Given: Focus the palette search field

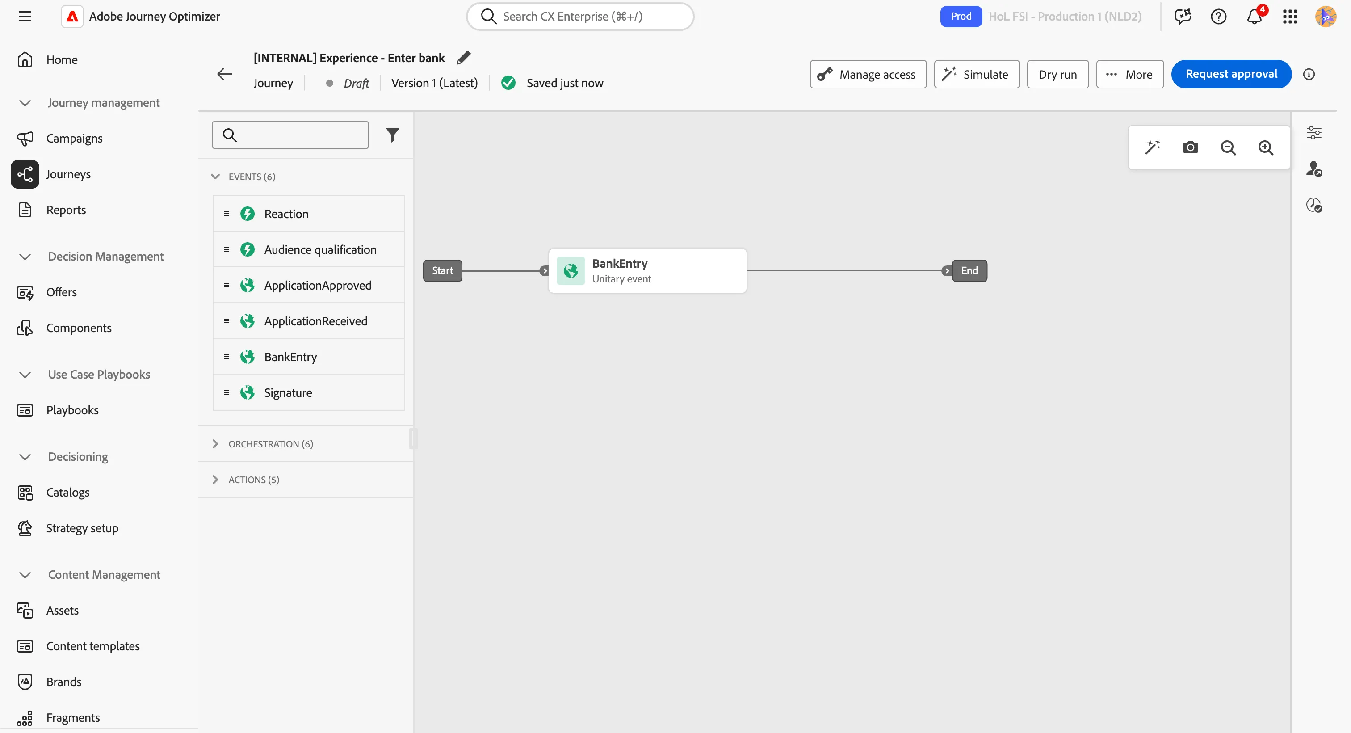Looking at the screenshot, I should 290,135.
